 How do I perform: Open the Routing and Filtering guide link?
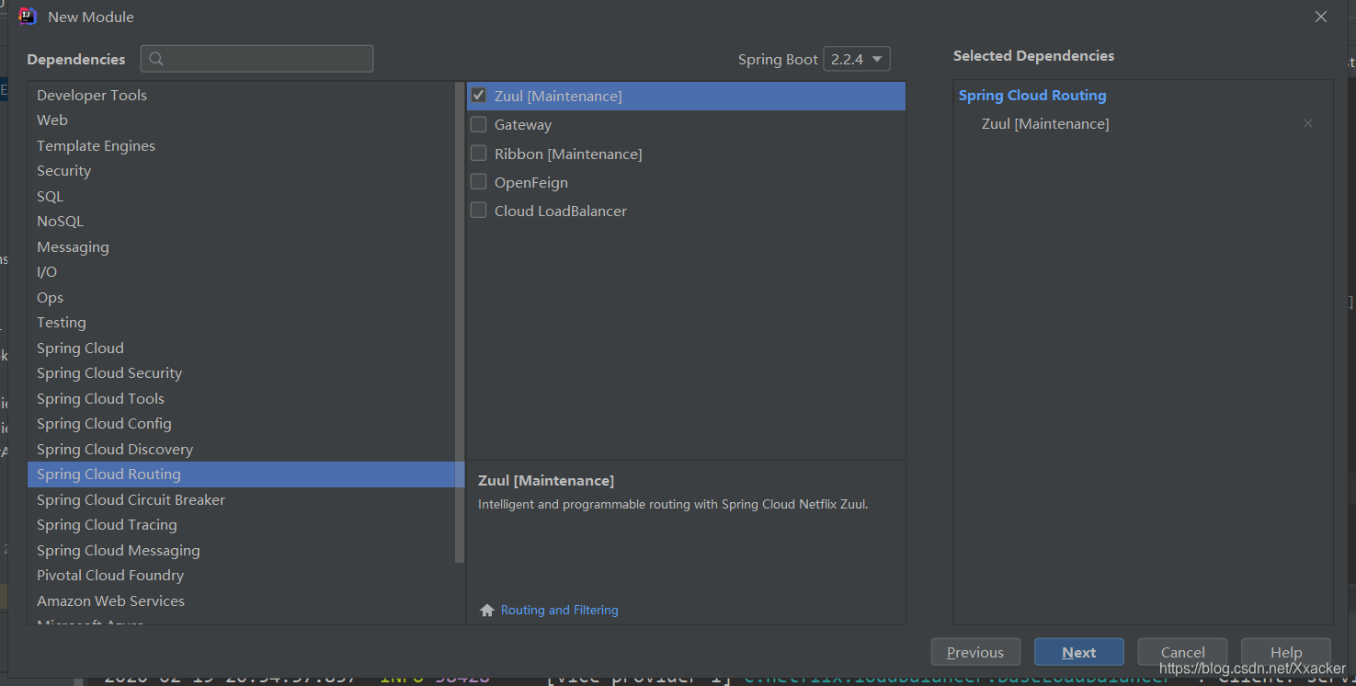click(x=559, y=610)
